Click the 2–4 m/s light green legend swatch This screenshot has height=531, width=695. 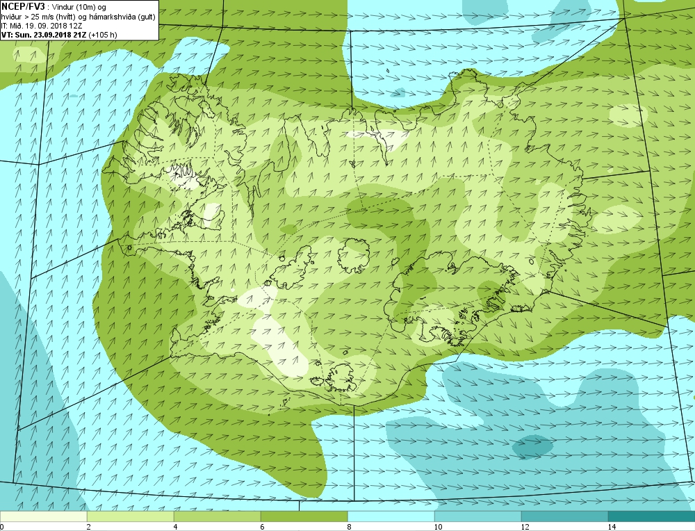[131, 516]
